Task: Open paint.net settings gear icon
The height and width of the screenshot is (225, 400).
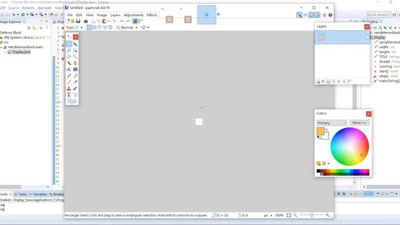Action: pyautogui.click(x=324, y=15)
